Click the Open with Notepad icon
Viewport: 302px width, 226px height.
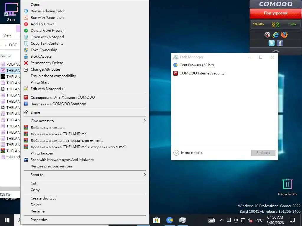pyautogui.click(x=26, y=37)
